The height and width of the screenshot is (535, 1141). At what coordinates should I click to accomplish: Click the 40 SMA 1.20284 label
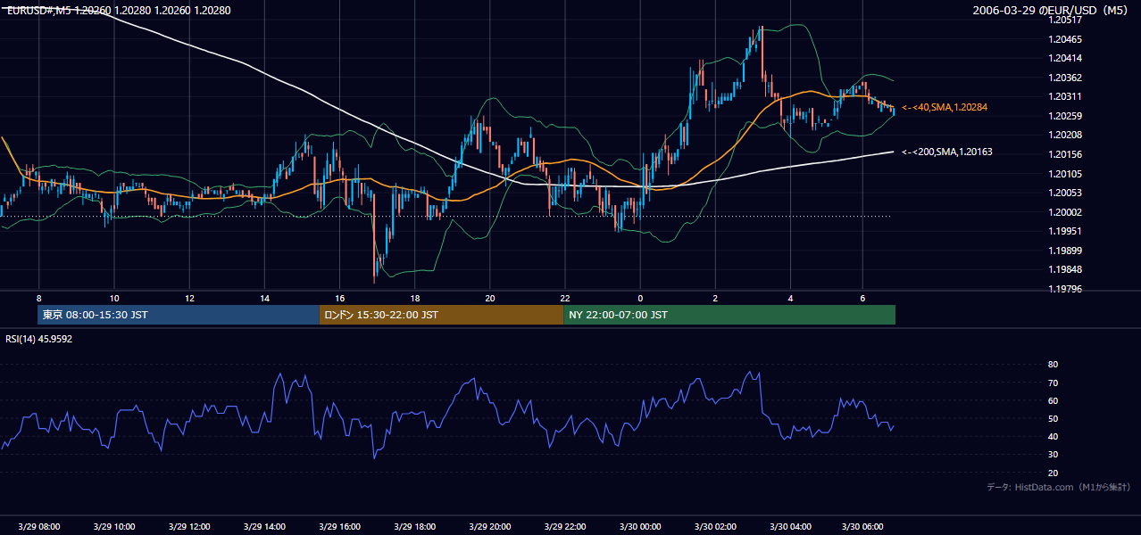pos(945,107)
